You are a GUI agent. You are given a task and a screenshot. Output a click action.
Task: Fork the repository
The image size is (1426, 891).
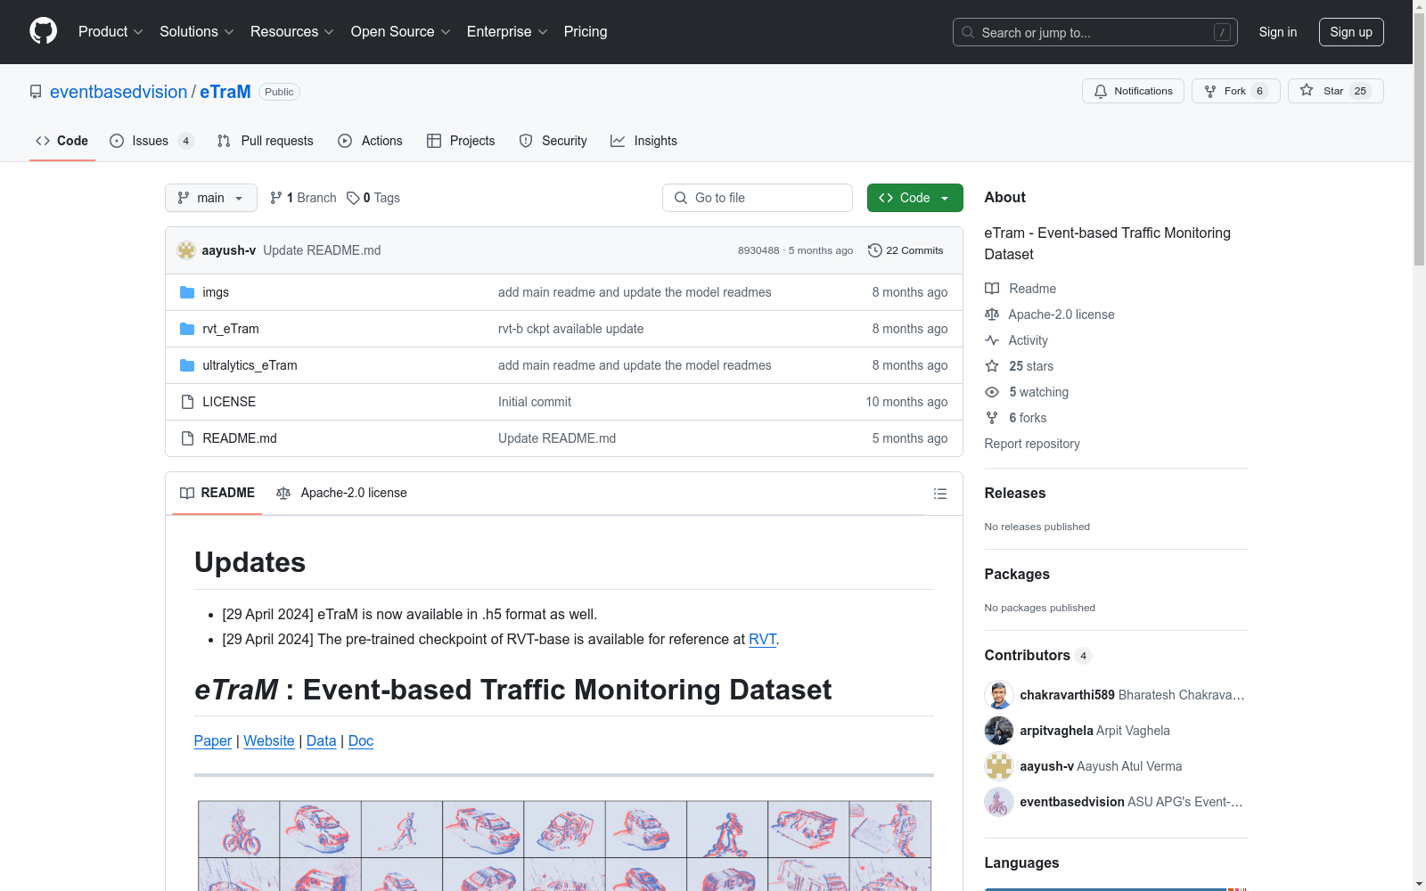click(1235, 91)
